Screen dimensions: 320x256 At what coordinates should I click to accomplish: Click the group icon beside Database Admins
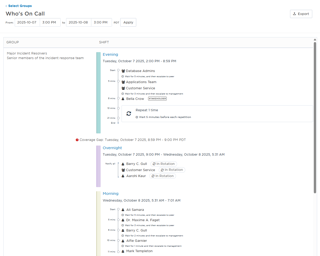123,71
